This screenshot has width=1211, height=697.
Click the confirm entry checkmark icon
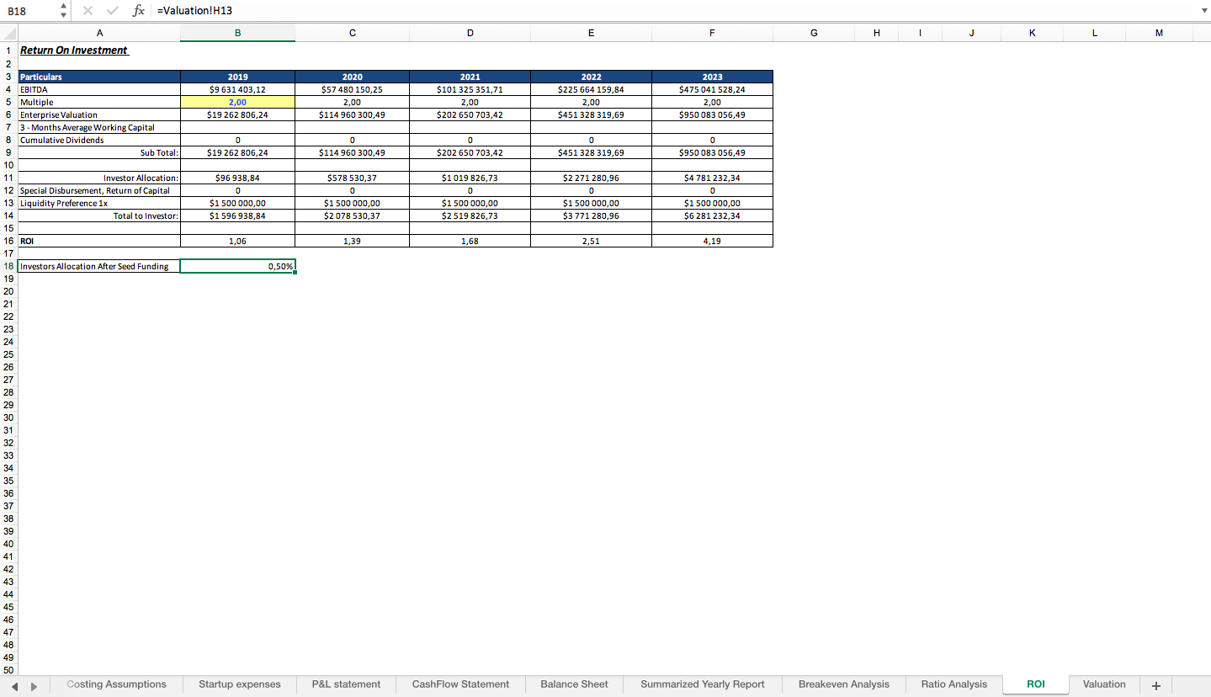tap(112, 11)
